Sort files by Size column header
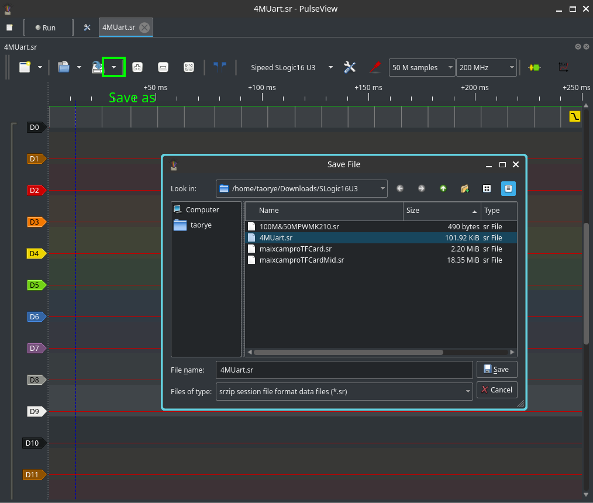593x503 pixels. 442,211
